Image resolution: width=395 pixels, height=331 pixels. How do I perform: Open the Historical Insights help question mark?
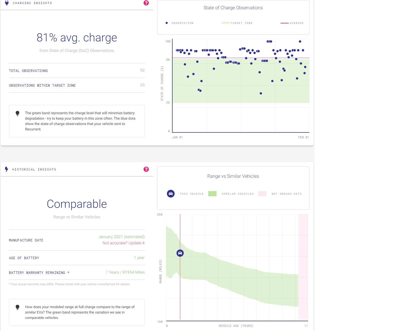146,169
